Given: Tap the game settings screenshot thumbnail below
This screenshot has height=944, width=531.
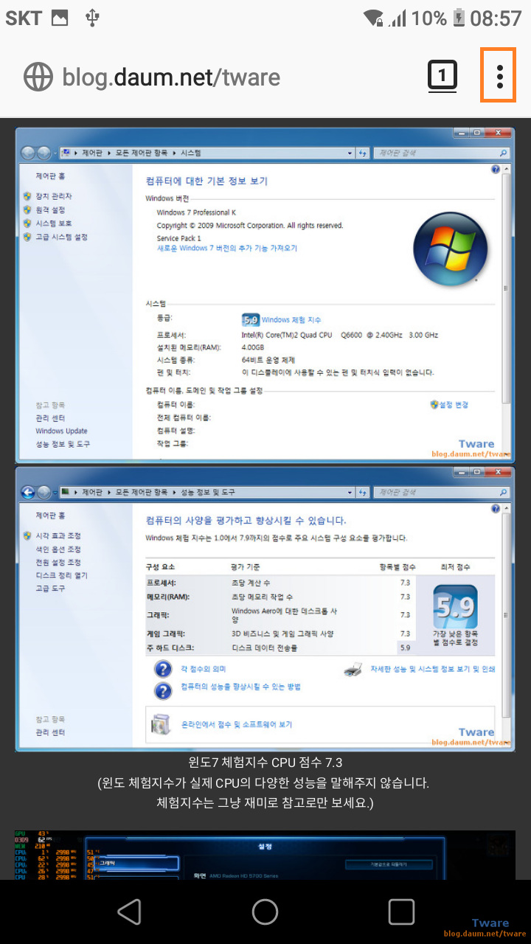Looking at the screenshot, I should pyautogui.click(x=265, y=855).
